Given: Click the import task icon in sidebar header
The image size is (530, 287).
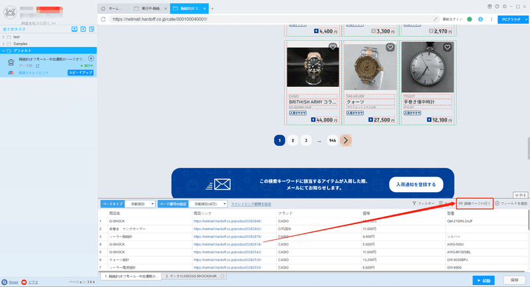Looking at the screenshot, I should (x=74, y=29).
